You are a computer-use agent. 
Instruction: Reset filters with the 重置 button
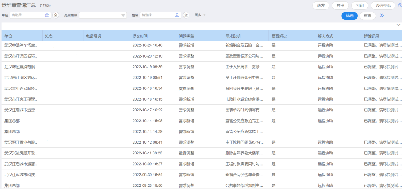[368, 16]
